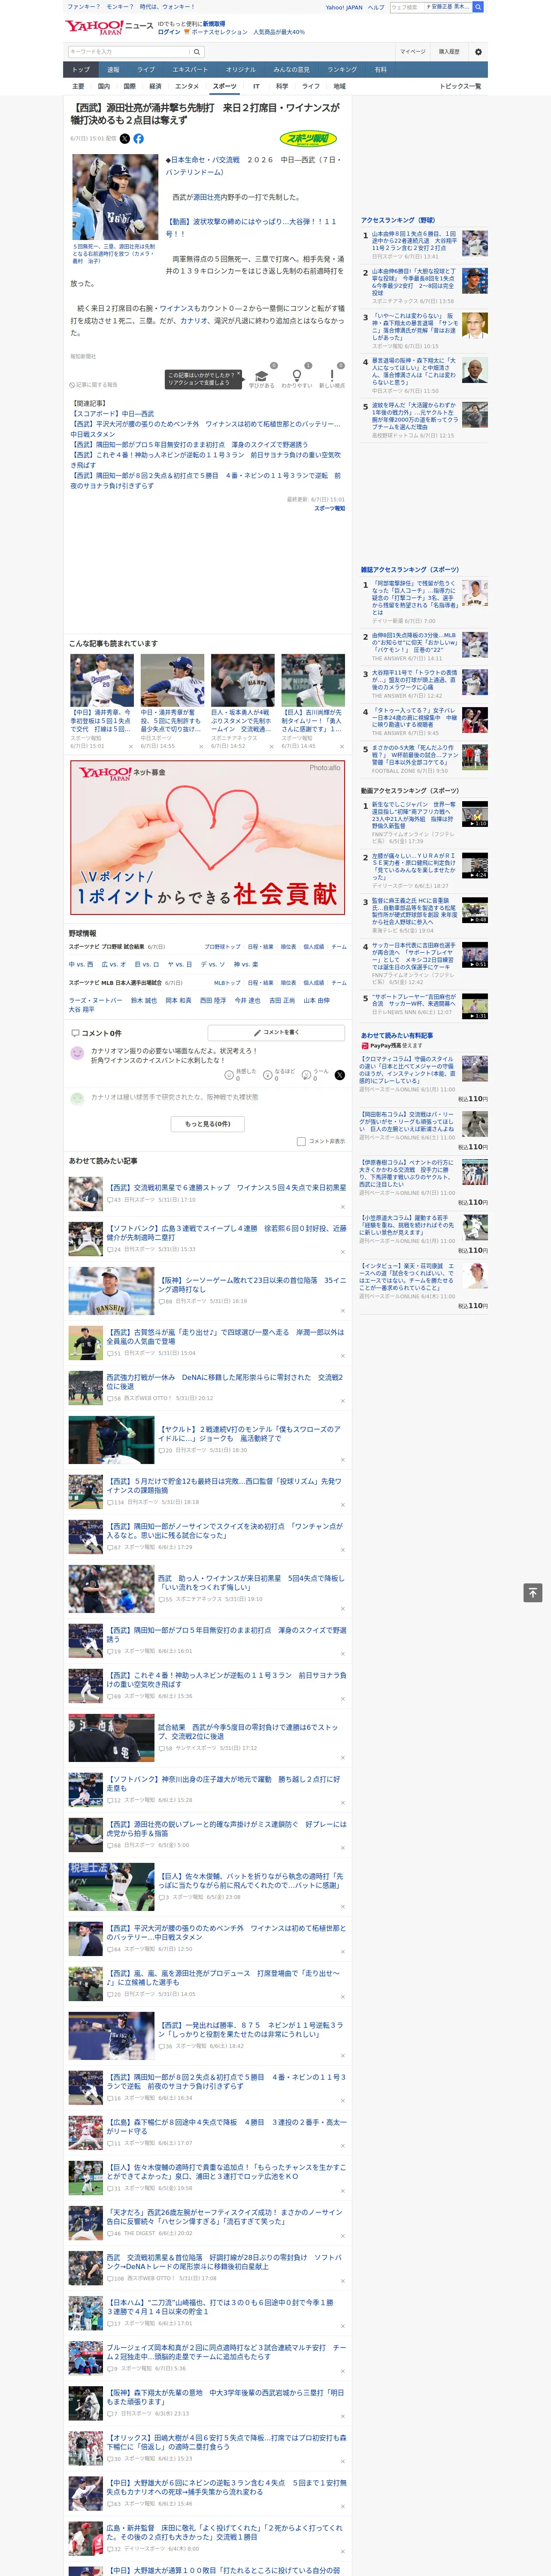The image size is (551, 2576).
Task: Click the コメントを書く button
Action: tap(276, 1032)
